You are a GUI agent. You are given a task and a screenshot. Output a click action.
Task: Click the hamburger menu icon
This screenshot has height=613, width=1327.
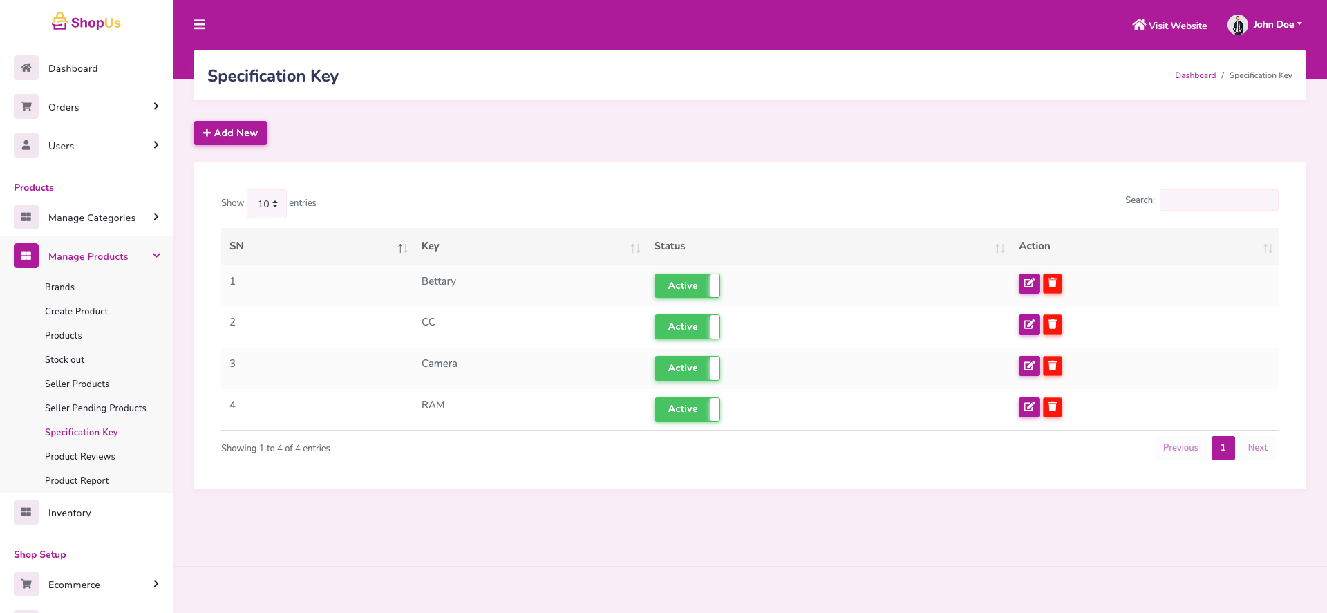pyautogui.click(x=200, y=25)
